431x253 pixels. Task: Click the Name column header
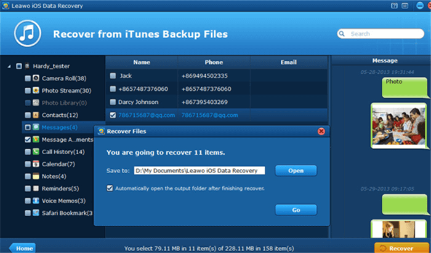pyautogui.click(x=142, y=62)
